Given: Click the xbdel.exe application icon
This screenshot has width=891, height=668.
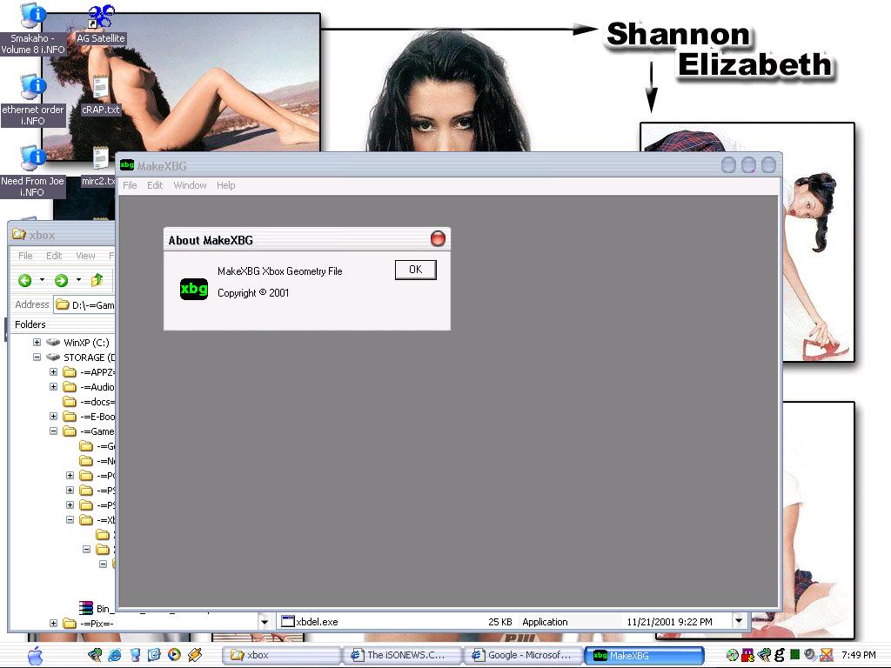Looking at the screenshot, I should pos(288,621).
